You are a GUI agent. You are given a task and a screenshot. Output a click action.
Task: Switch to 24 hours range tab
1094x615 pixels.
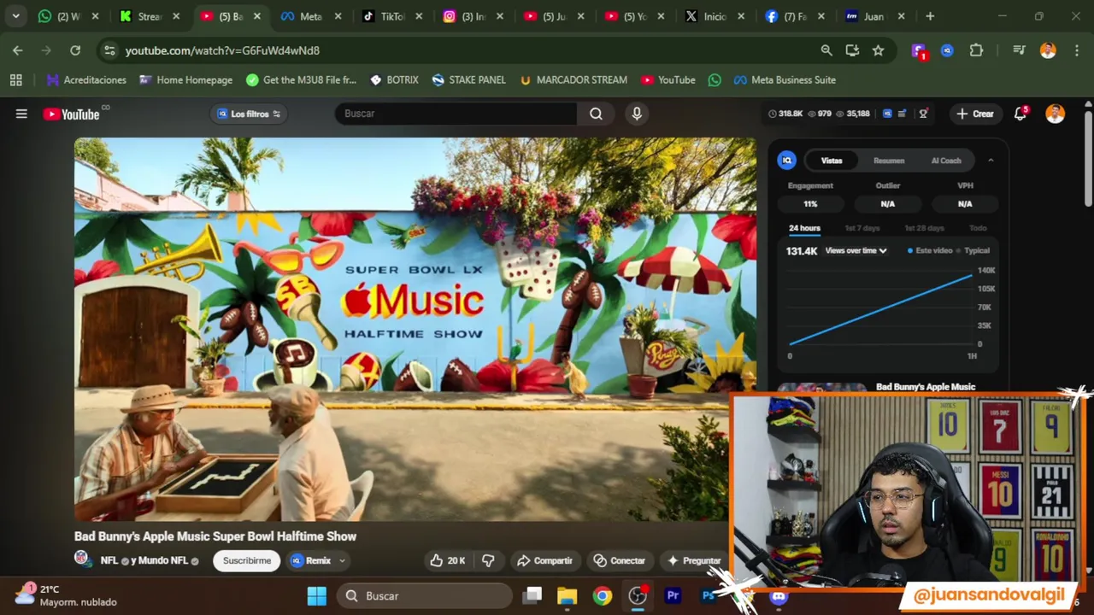pyautogui.click(x=804, y=228)
